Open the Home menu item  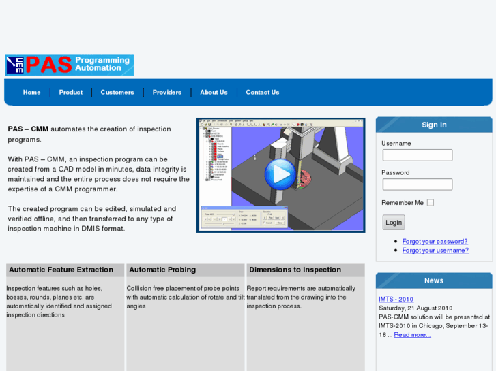tap(31, 92)
